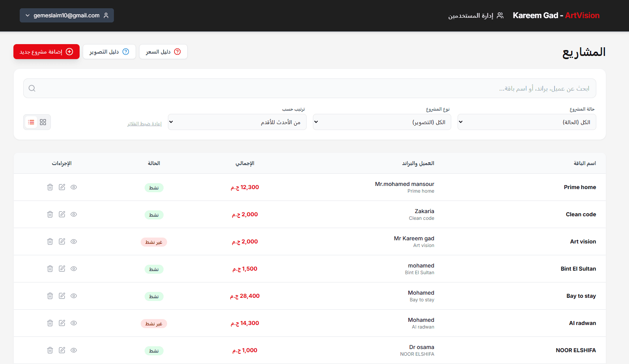
Task: Click the Al radwan package name
Action: [x=582, y=323]
